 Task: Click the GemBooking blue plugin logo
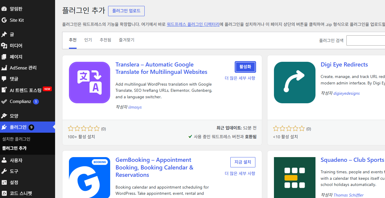pos(90,177)
